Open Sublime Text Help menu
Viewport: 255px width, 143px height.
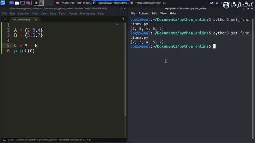101,14
